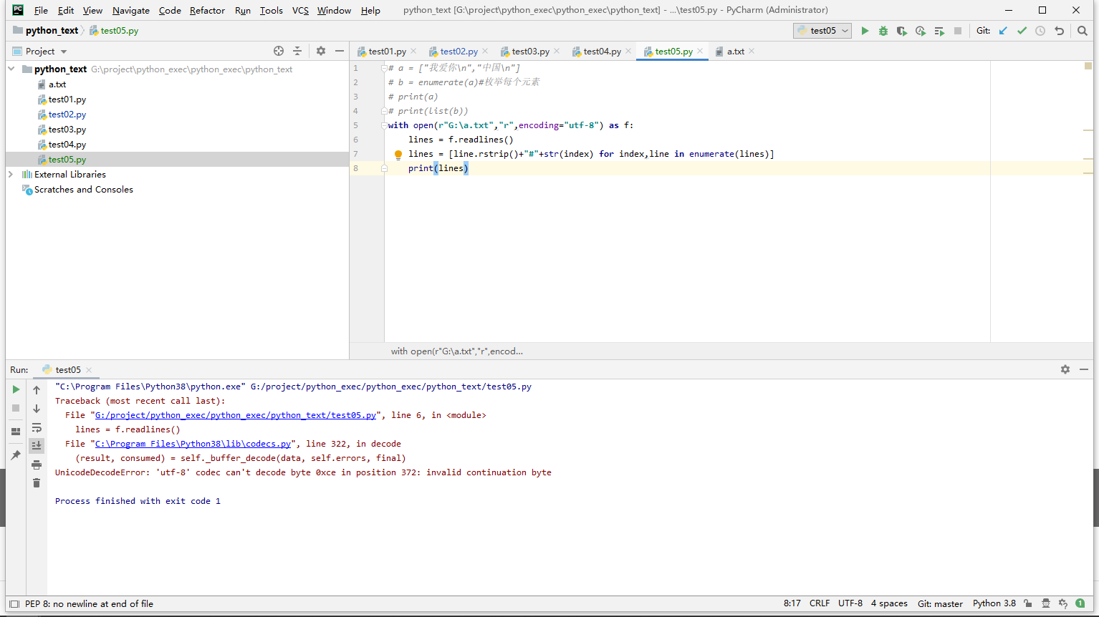1099x617 pixels.
Task: Restore layout icon in Run panel
Action: pos(16,432)
